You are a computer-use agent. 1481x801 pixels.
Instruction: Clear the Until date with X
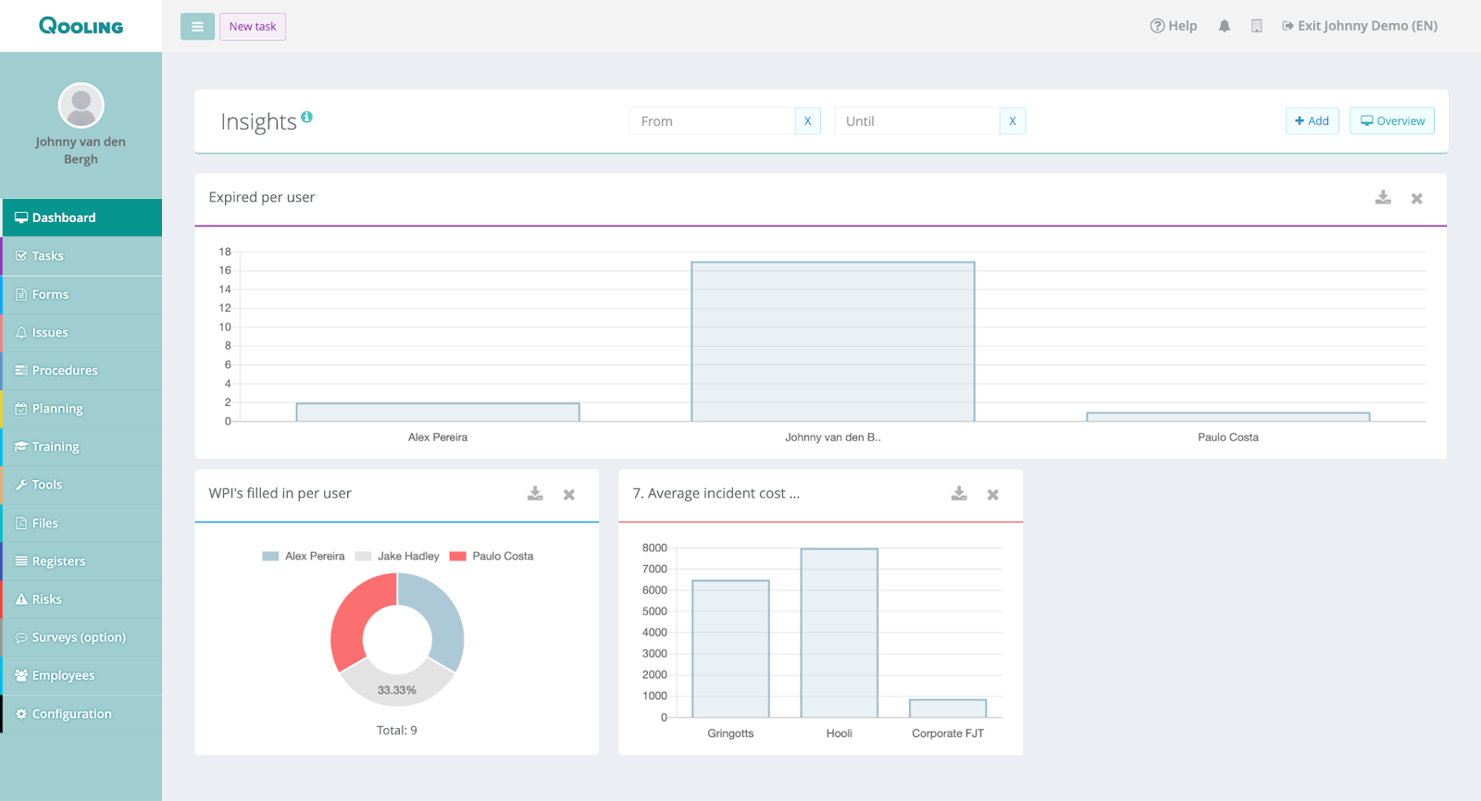click(x=1013, y=121)
